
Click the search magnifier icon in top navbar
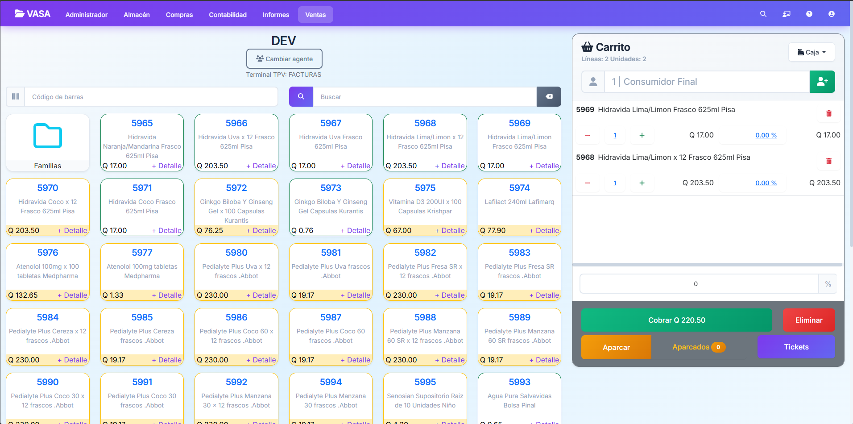point(763,14)
